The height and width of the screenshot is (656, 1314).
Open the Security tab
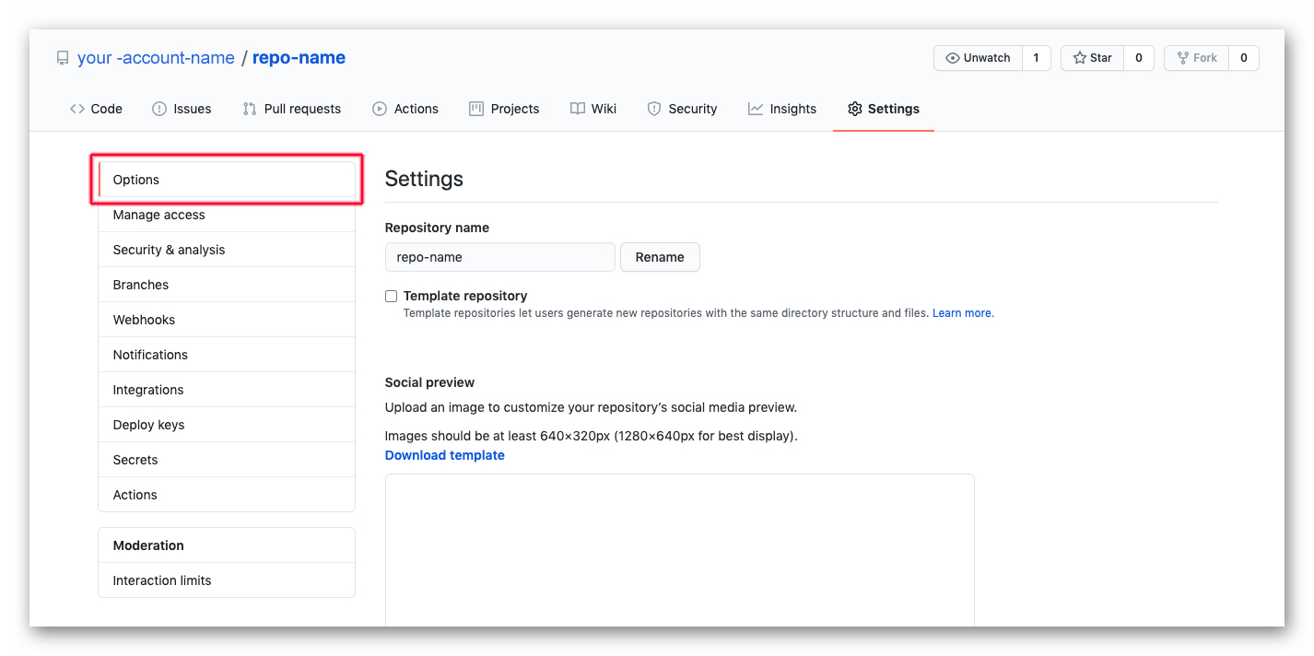point(682,109)
